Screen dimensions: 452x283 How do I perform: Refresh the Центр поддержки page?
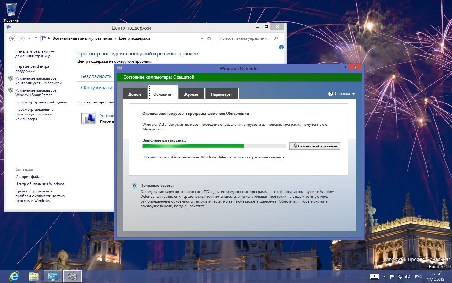coord(209,38)
